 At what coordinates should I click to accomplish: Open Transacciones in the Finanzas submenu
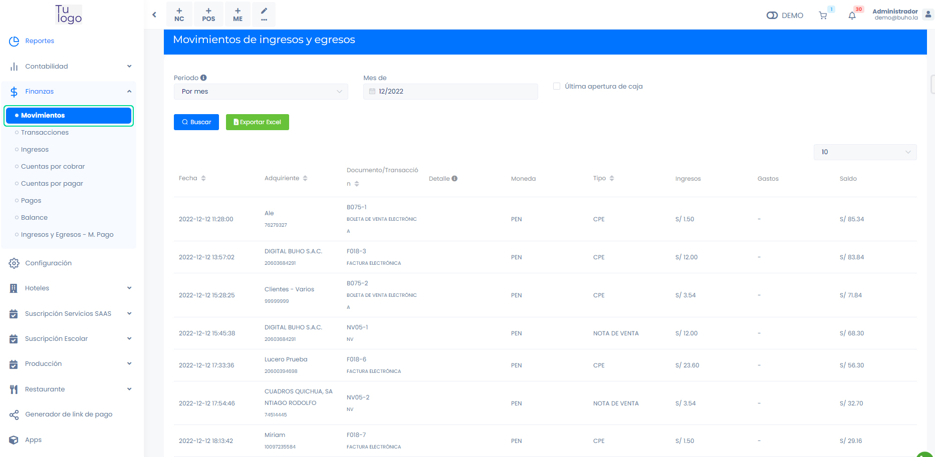point(45,133)
